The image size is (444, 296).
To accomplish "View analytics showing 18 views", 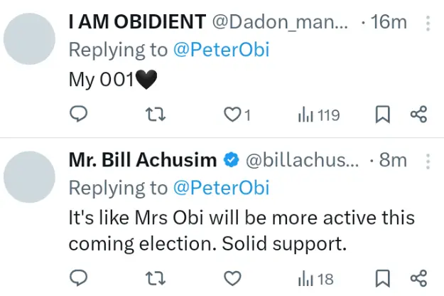I will click(x=315, y=277).
